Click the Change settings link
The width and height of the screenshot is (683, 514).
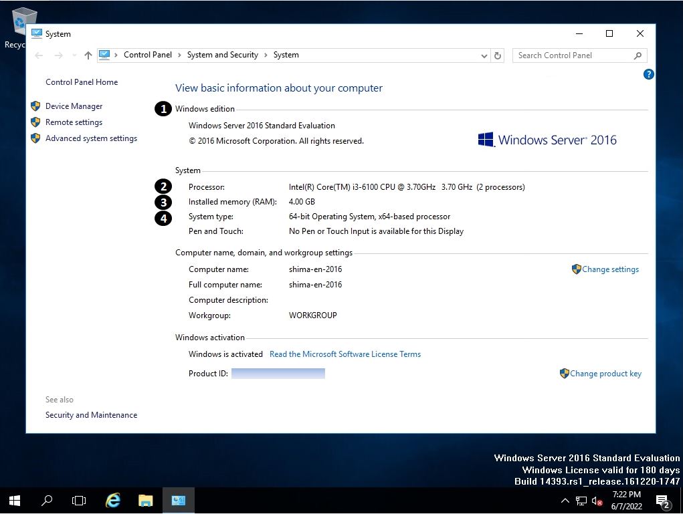(x=610, y=269)
